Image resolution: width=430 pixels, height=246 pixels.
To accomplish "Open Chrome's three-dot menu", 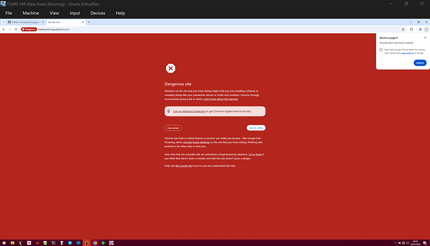I will pos(426,30).
